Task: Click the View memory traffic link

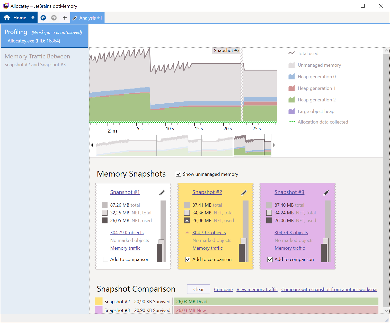Action: (x=257, y=290)
